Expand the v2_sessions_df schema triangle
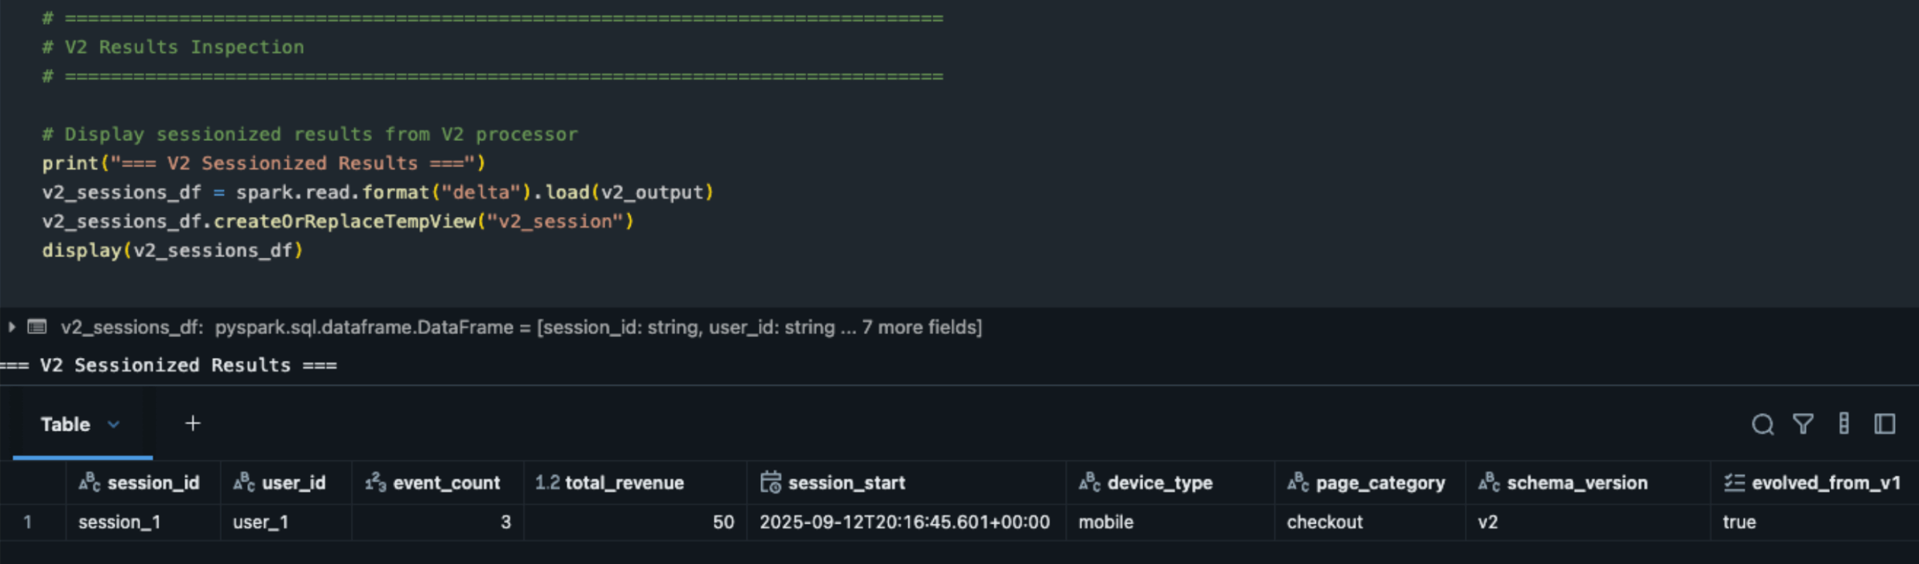 12,327
